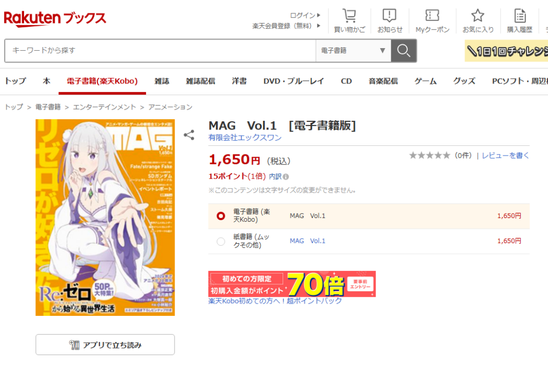Image resolution: width=548 pixels, height=365 pixels.
Task: Switch to the DVD・ブルーレイ tab
Action: tap(294, 81)
